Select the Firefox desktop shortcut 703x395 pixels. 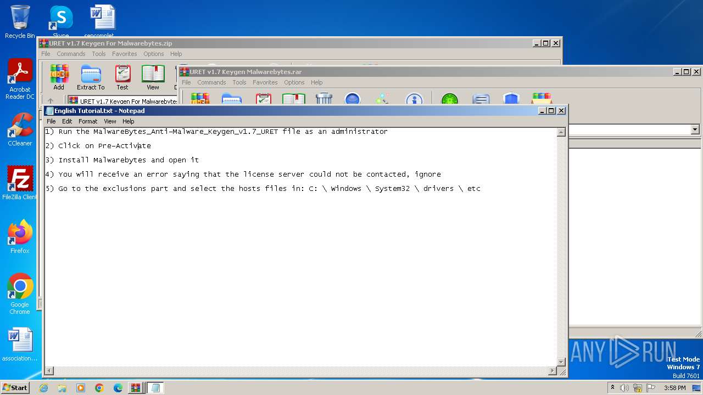(x=20, y=237)
